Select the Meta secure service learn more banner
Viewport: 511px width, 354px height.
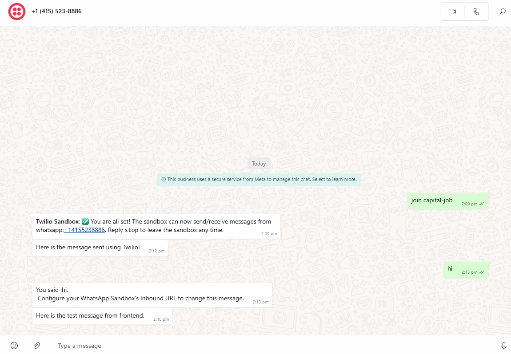click(x=259, y=179)
